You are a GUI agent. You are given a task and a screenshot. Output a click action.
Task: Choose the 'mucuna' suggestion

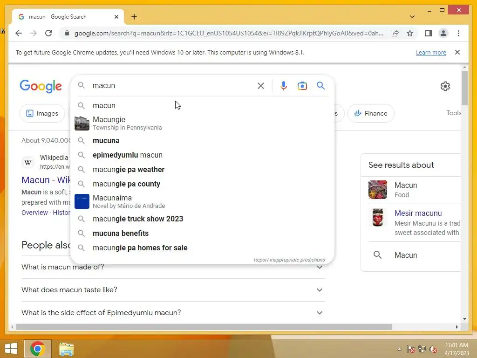pyautogui.click(x=202, y=141)
